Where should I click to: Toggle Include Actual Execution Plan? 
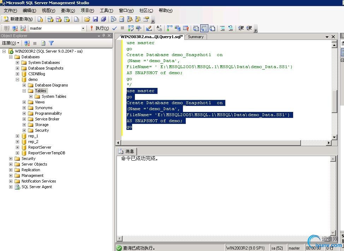(170, 28)
